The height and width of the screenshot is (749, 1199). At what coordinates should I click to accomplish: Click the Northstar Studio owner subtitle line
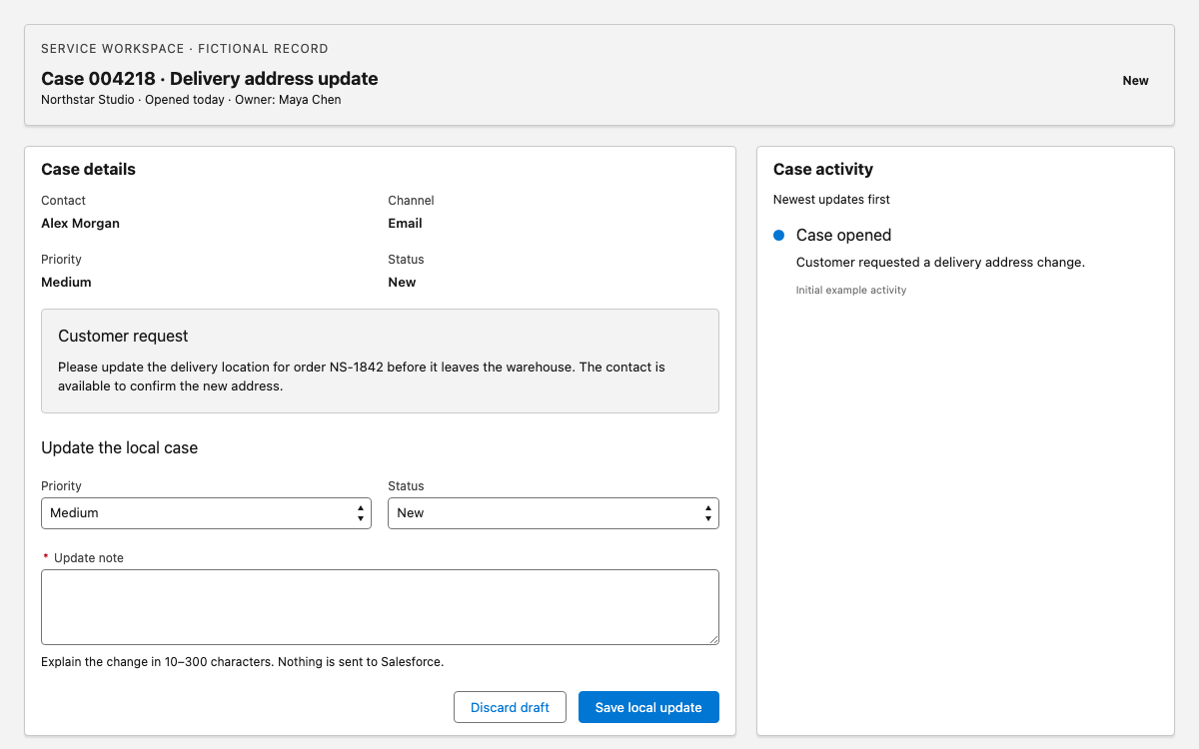[191, 100]
